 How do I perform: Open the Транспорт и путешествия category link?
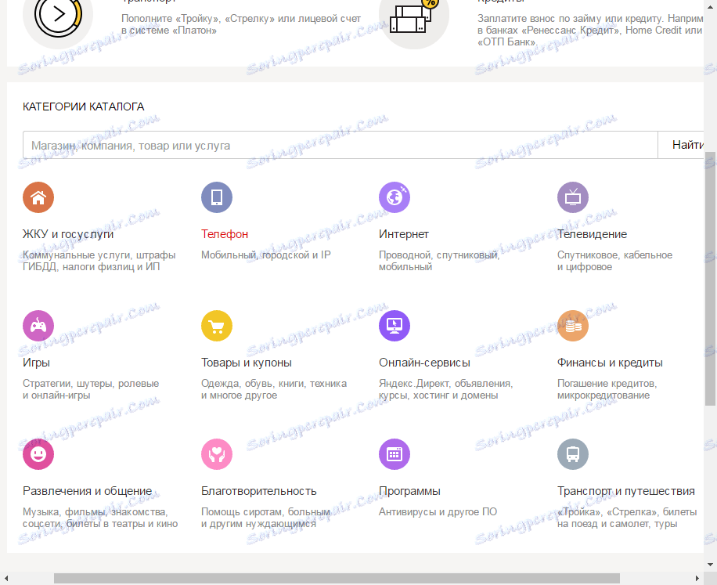626,491
